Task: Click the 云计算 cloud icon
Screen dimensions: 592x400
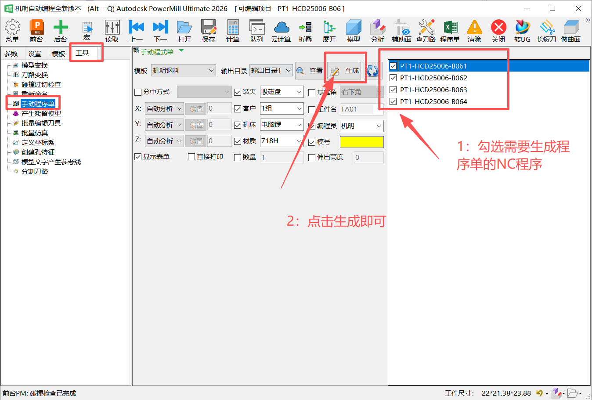Action: (x=281, y=27)
